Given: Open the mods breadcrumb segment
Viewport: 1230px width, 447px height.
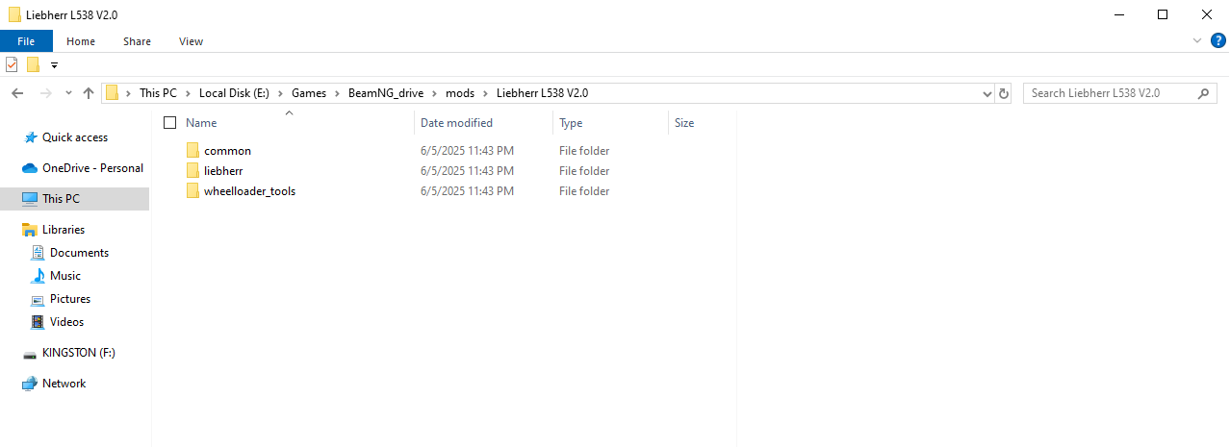Looking at the screenshot, I should 460,93.
